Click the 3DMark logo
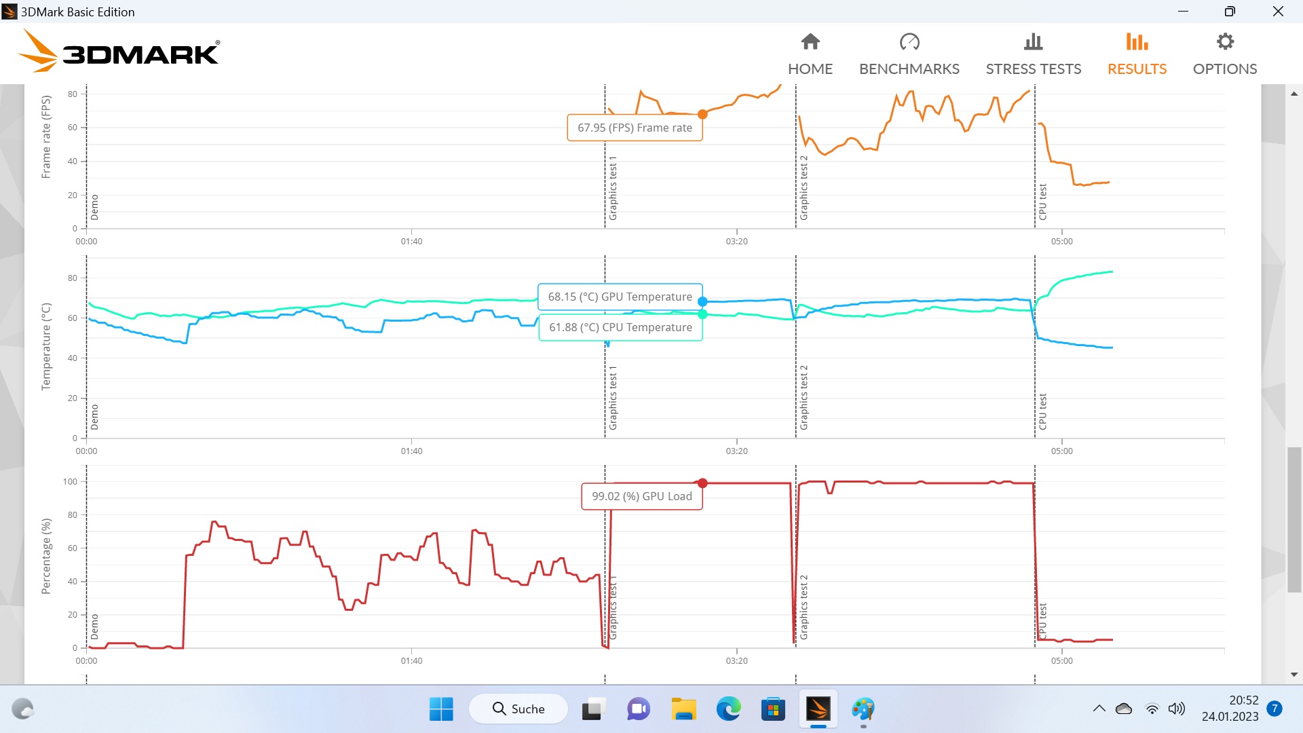 pyautogui.click(x=118, y=52)
